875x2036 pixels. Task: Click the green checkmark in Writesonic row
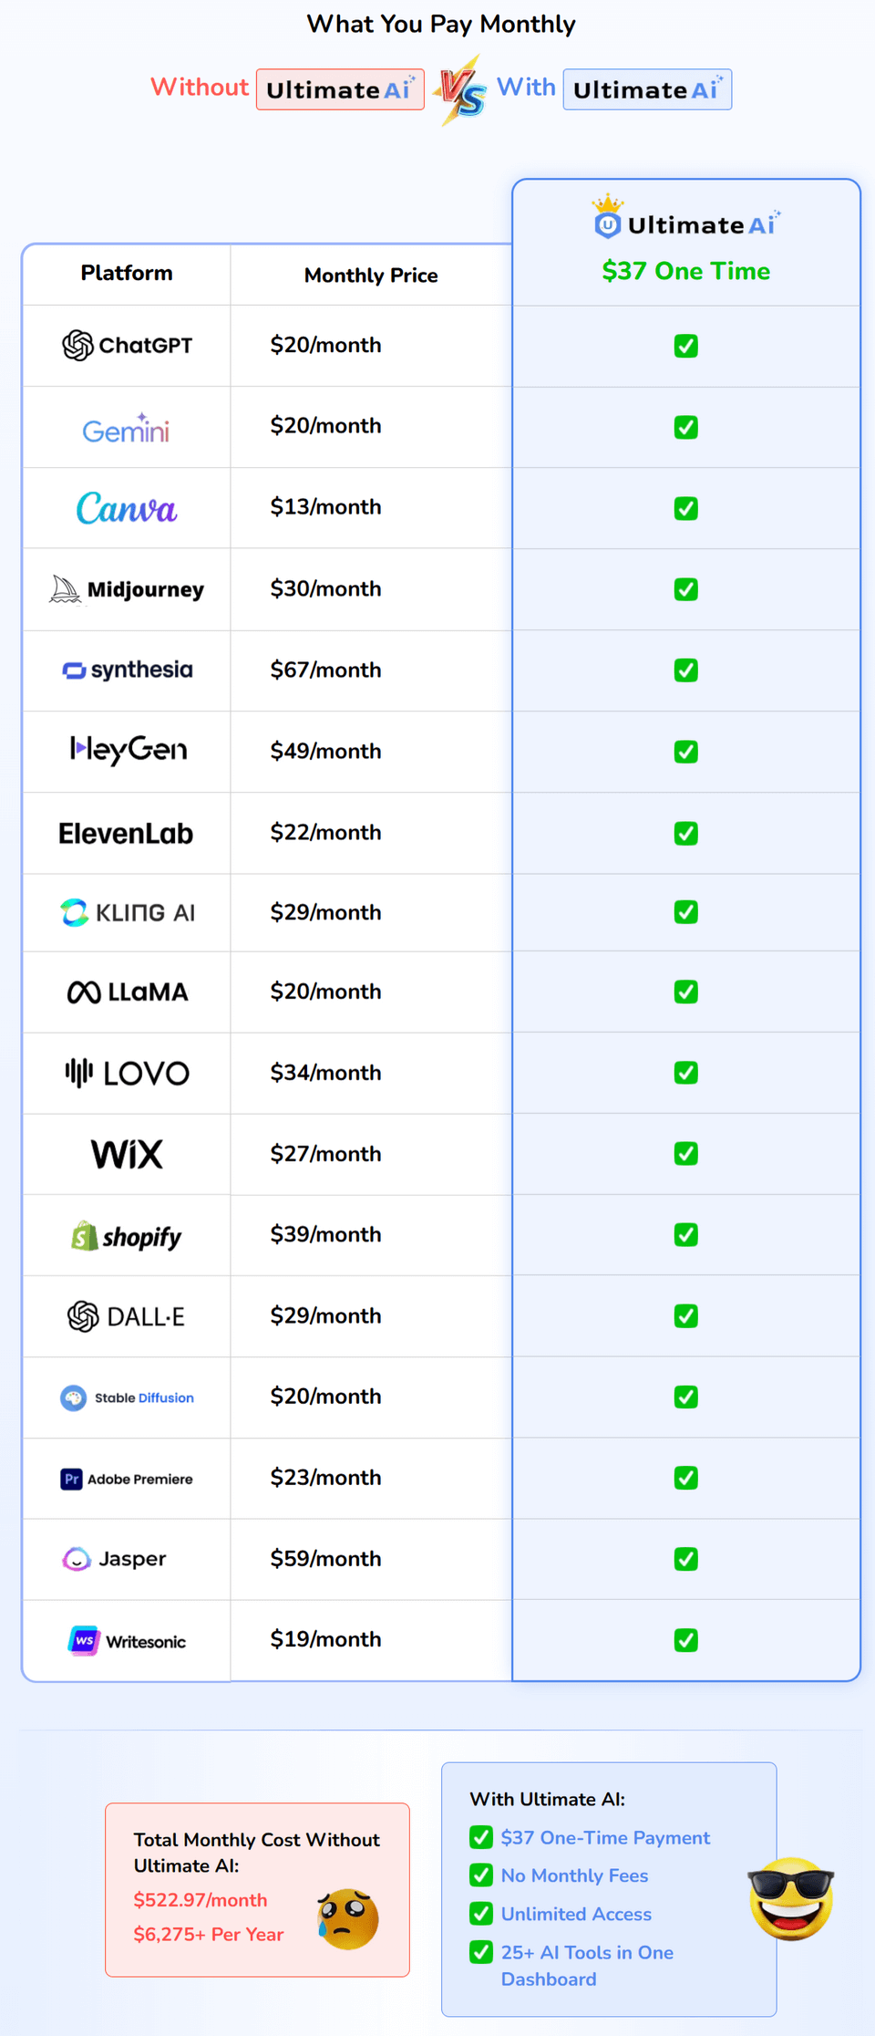(x=685, y=1640)
